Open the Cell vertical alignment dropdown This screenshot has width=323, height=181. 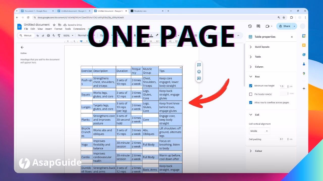pyautogui.click(x=259, y=131)
